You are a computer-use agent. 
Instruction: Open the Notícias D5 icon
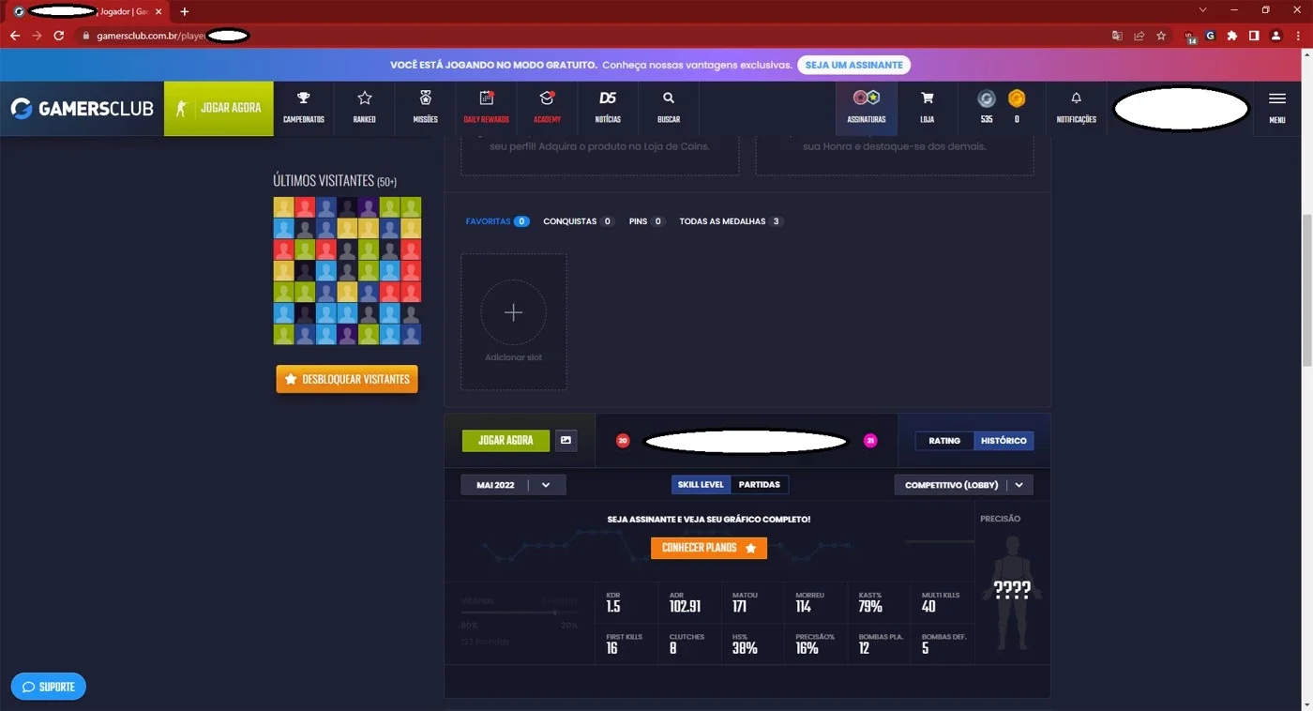pyautogui.click(x=608, y=98)
